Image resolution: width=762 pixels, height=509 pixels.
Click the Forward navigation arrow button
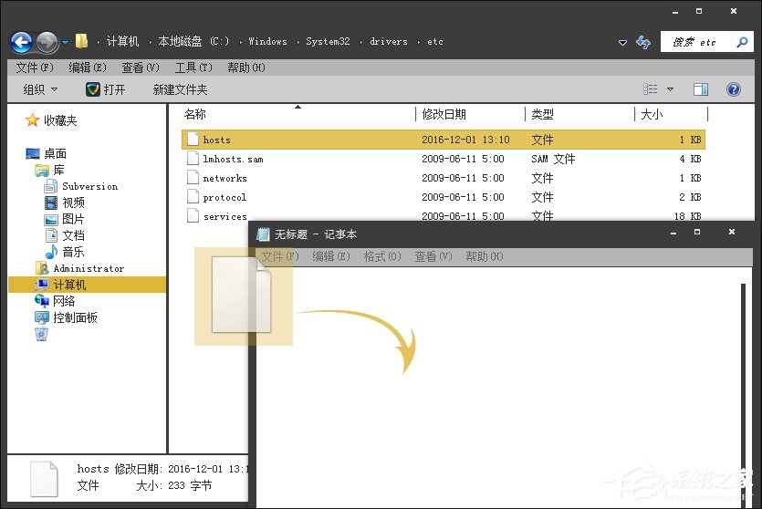[47, 42]
